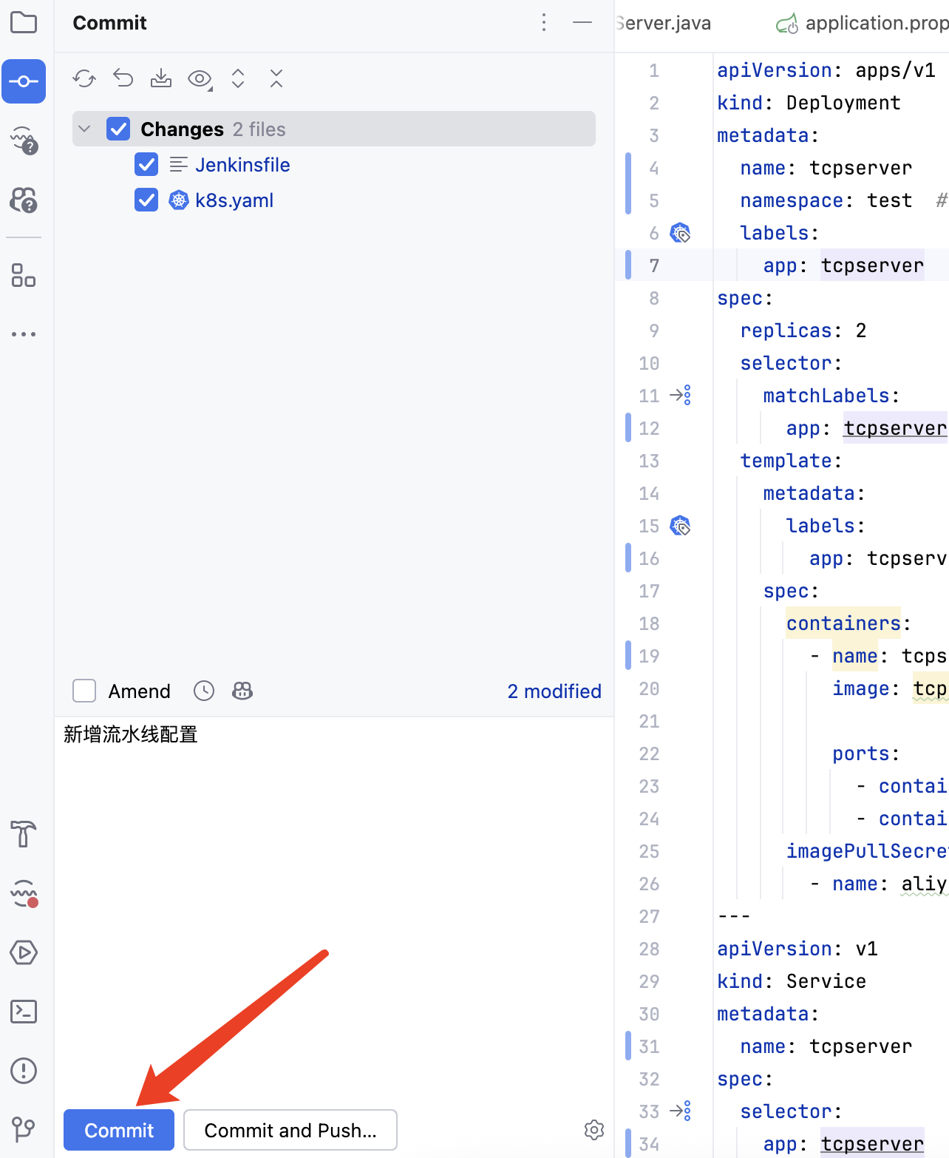The image size is (949, 1158).
Task: Click the Rollback arrow icon
Action: tap(123, 78)
